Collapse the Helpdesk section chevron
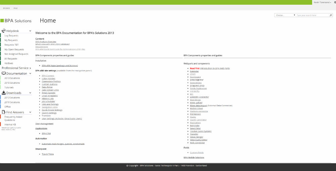This screenshot has width=336, height=171. pyautogui.click(x=30, y=31)
